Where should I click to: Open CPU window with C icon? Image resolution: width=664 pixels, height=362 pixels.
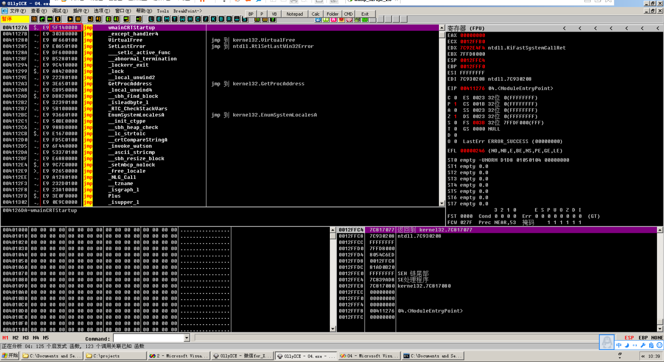pos(198,19)
